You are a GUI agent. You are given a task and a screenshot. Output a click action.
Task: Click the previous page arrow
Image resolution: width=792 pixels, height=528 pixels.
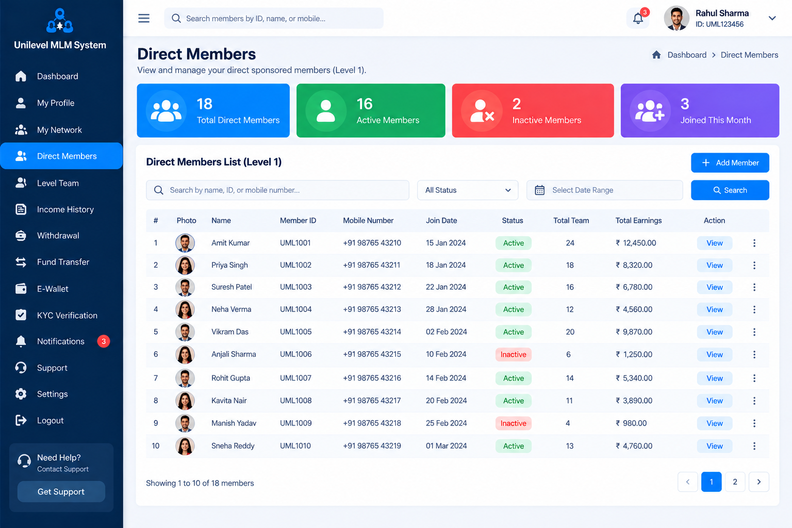(688, 482)
